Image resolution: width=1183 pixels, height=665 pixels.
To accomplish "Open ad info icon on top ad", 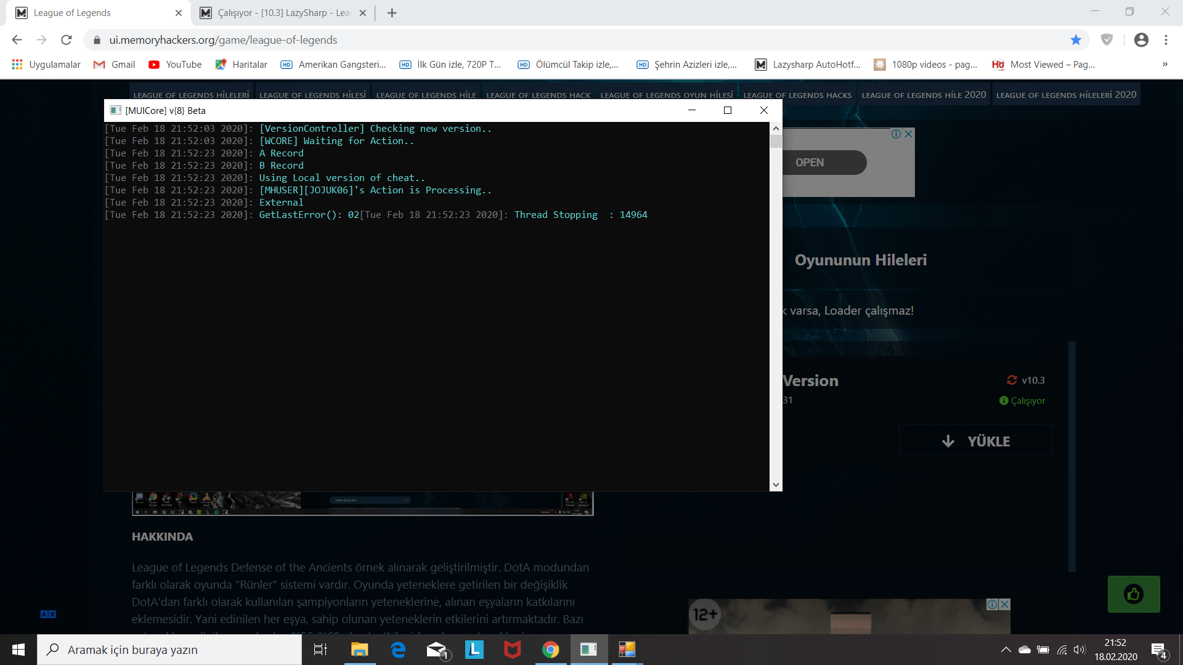I will click(896, 134).
